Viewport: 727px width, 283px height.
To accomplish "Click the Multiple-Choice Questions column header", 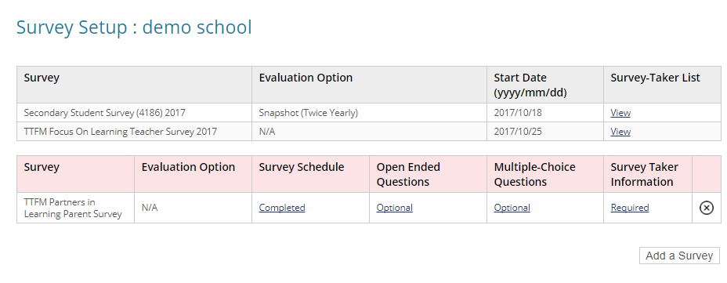I will click(544, 174).
